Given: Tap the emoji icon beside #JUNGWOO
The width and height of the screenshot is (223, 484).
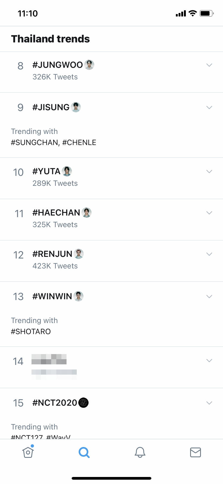Looking at the screenshot, I should (x=89, y=65).
